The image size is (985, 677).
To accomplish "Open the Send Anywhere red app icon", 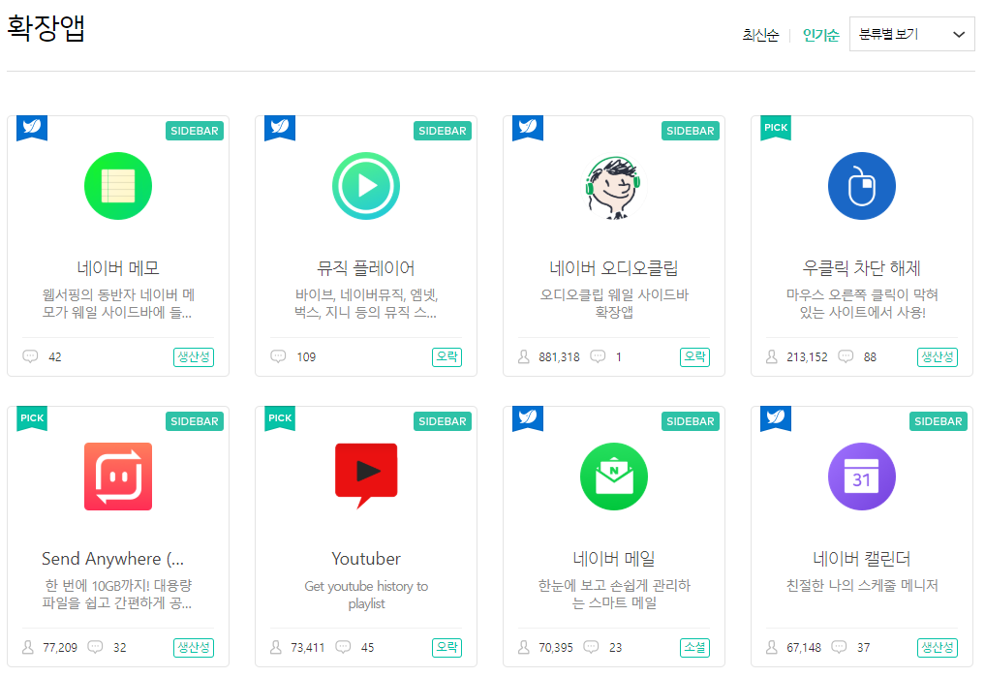I will click(118, 477).
